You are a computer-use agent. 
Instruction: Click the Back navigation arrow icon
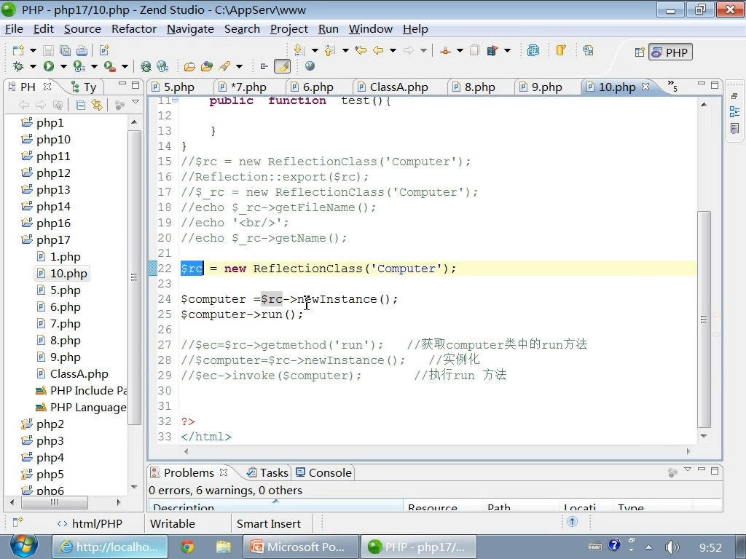[378, 50]
